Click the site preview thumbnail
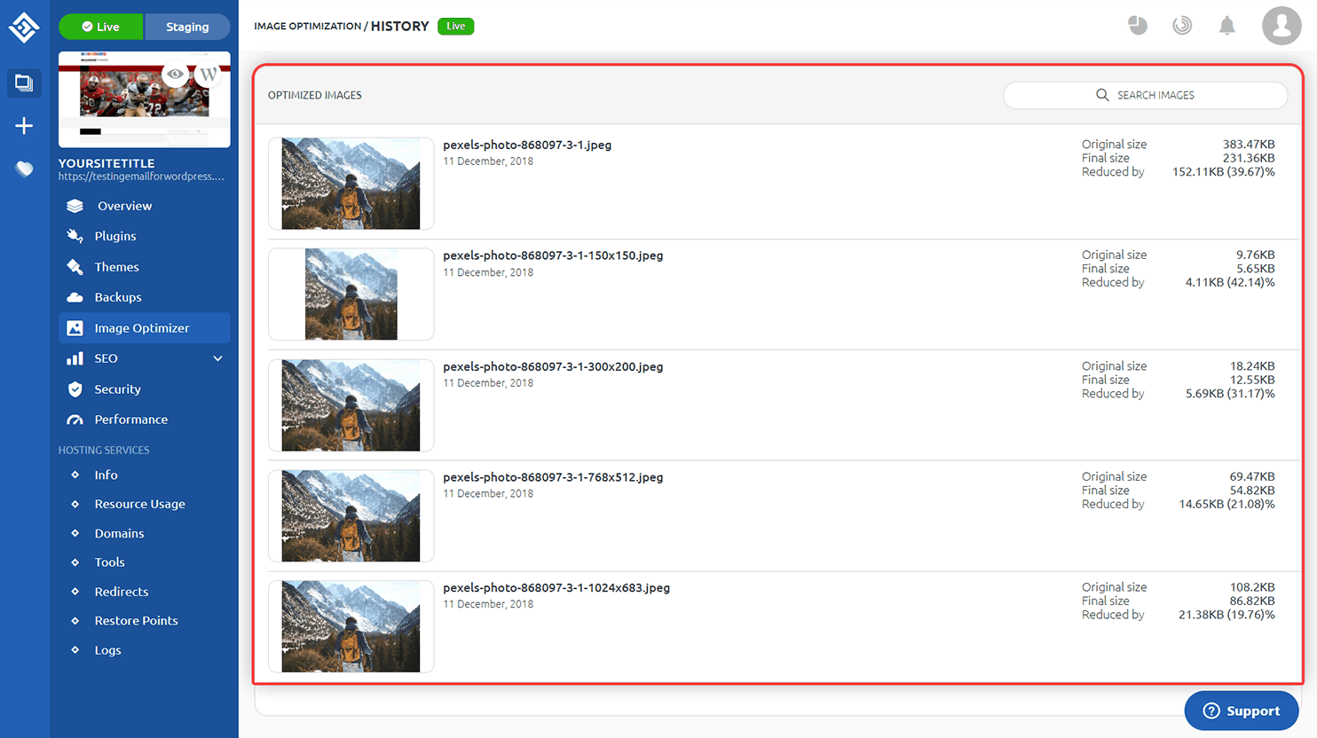 pos(145,99)
